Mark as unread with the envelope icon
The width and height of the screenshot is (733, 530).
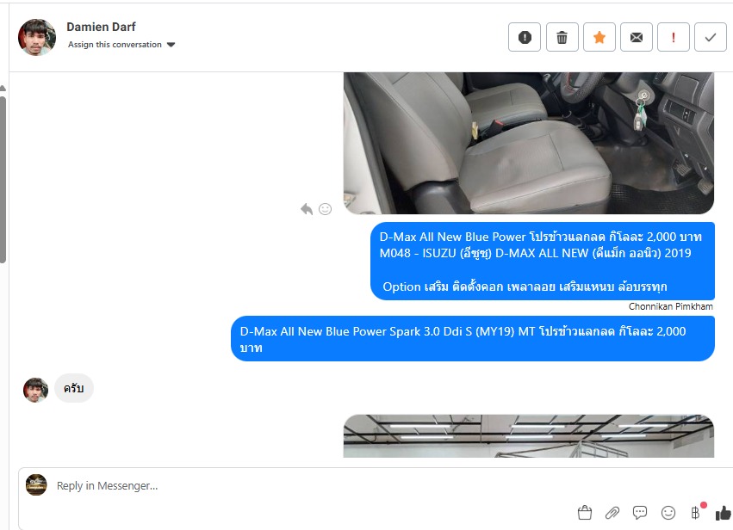tap(637, 37)
